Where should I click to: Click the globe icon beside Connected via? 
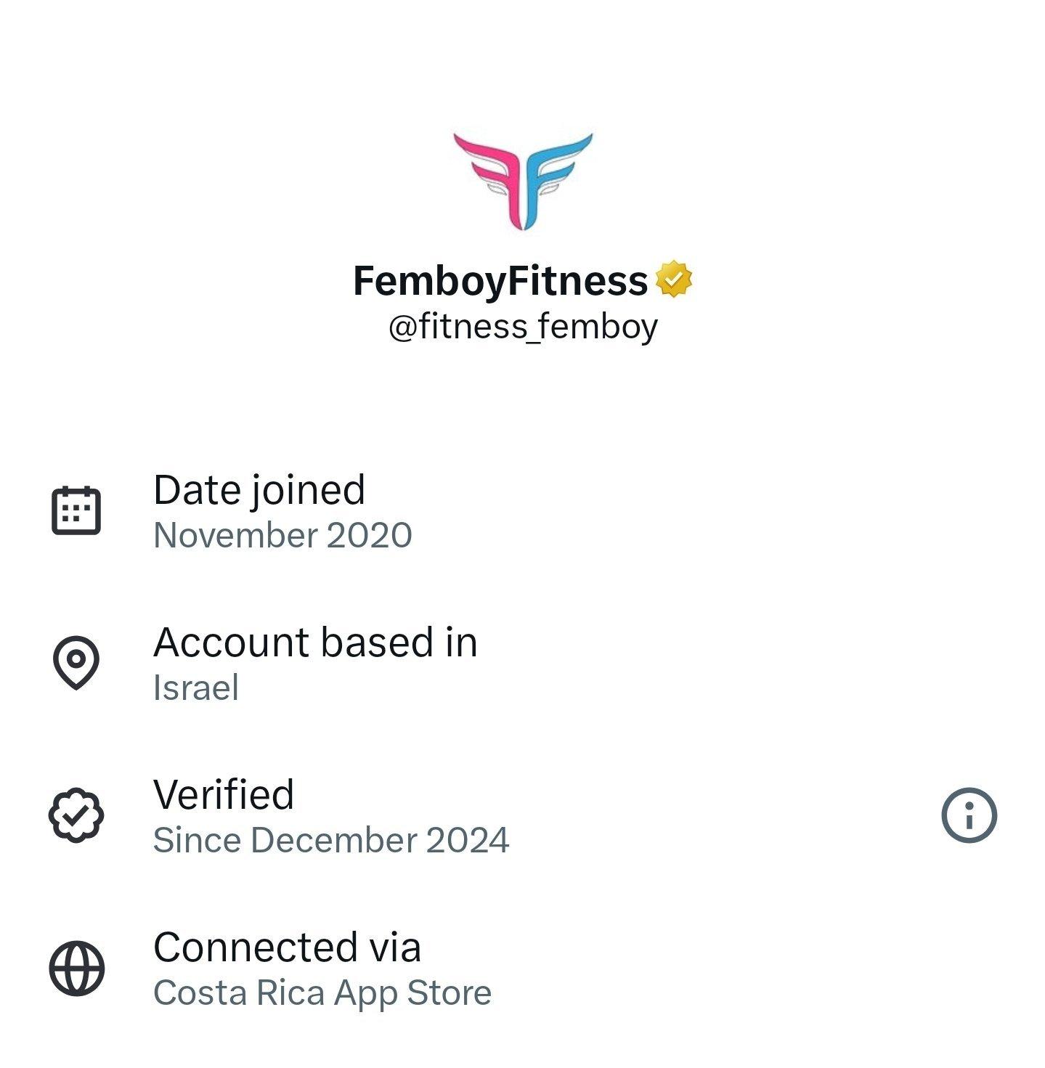[x=76, y=969]
